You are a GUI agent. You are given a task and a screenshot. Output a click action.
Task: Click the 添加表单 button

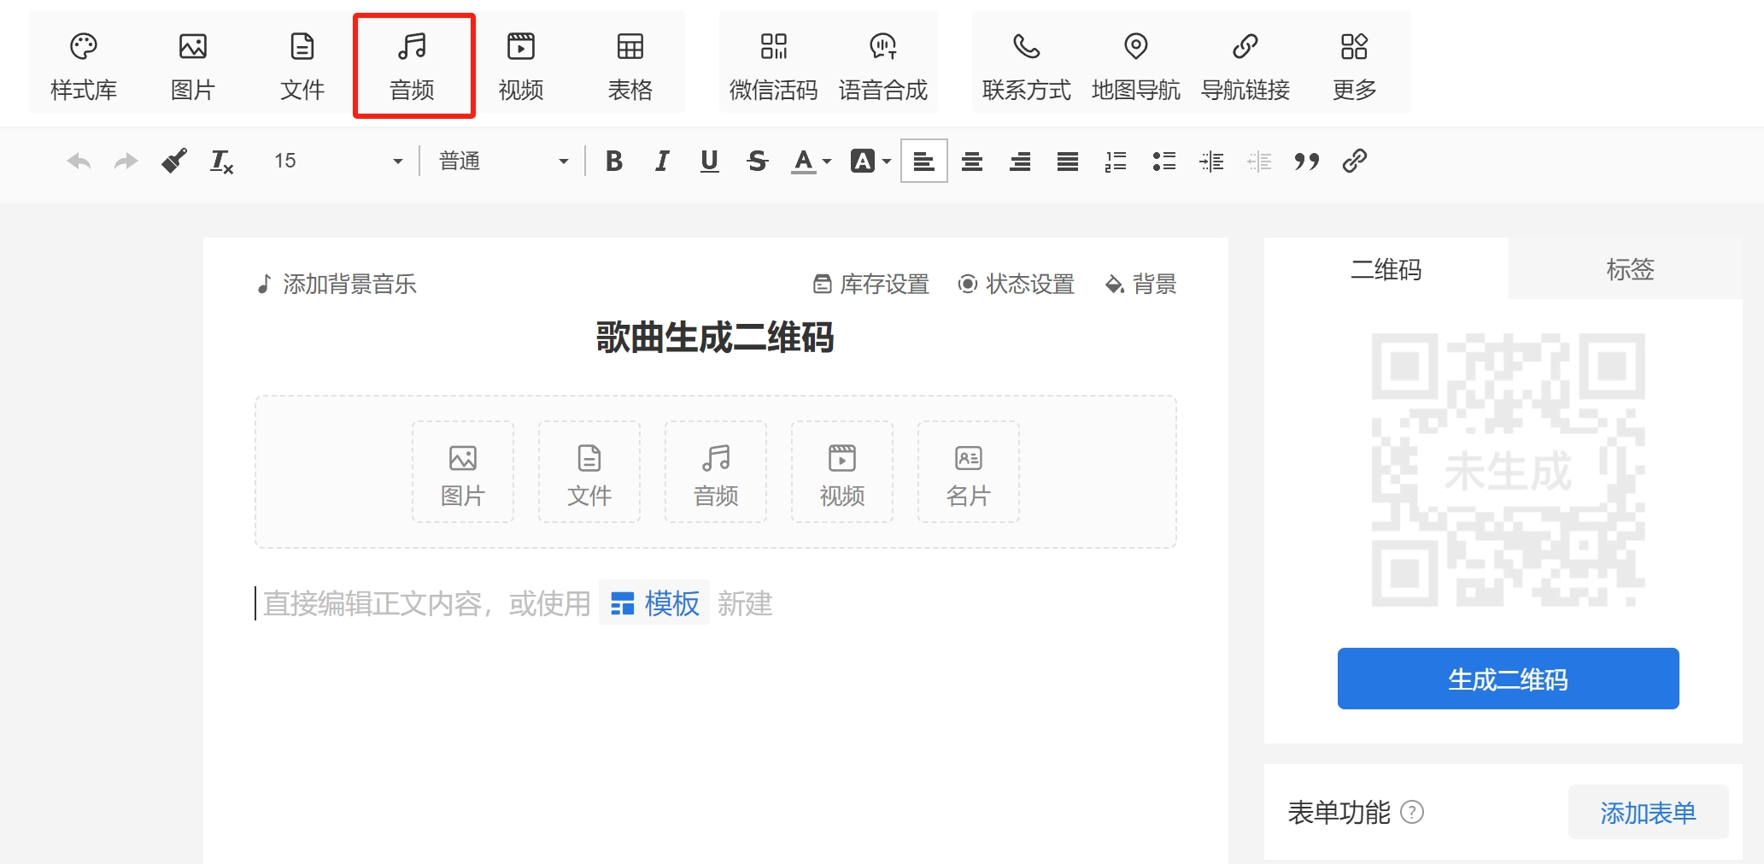click(1648, 812)
